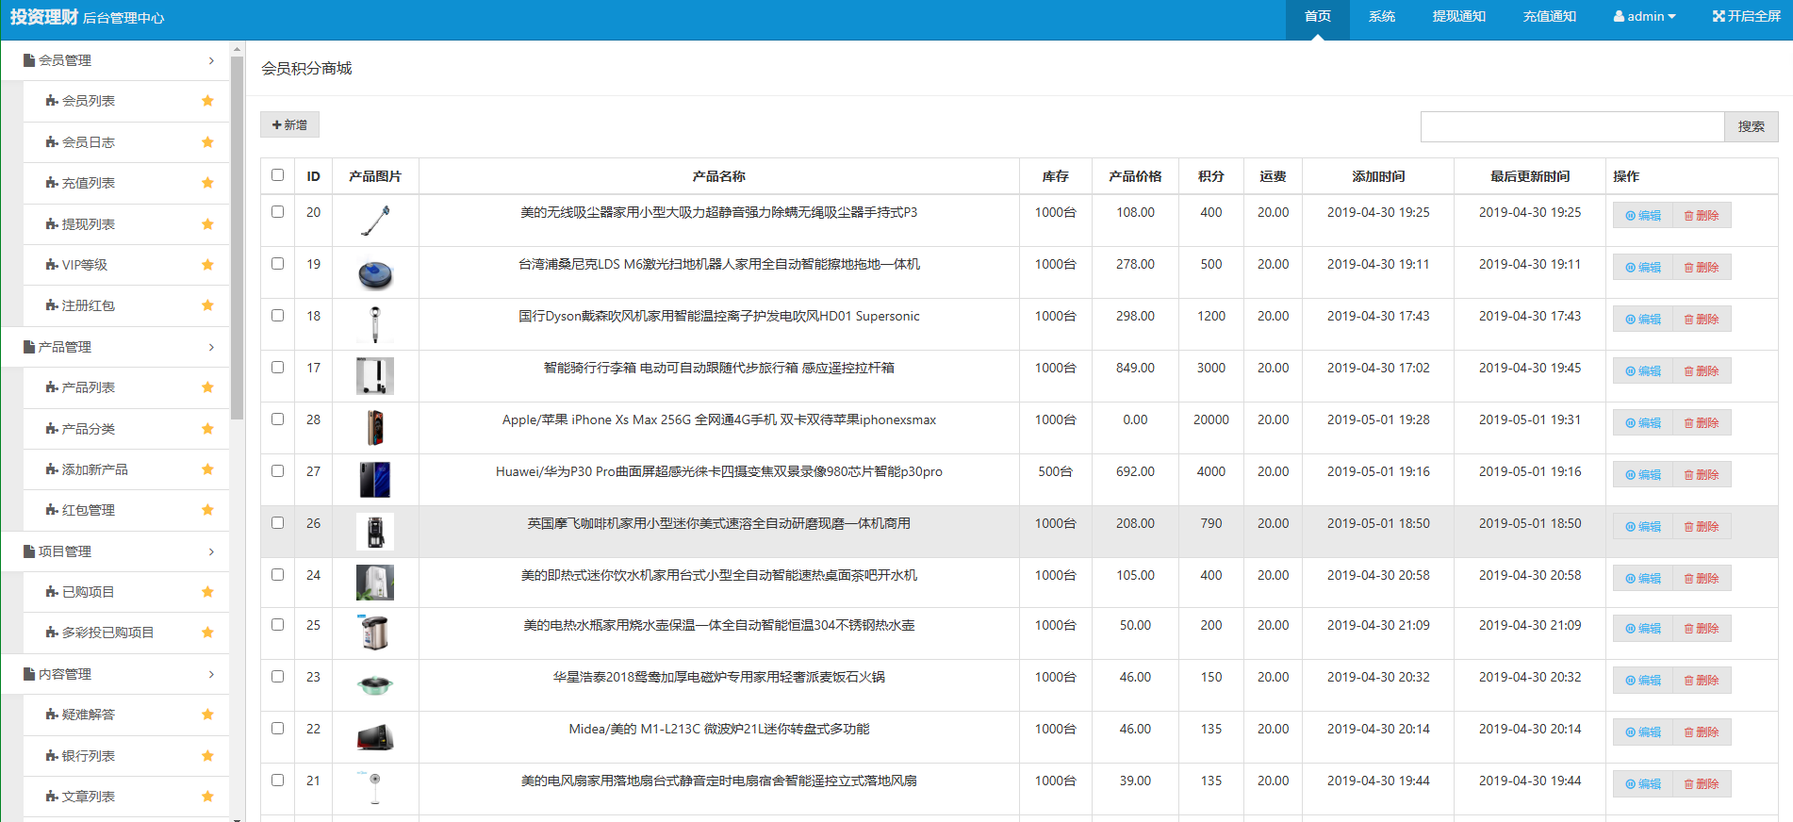Click the sidebar vertical scrollbar
Viewport: 1793px width, 822px height.
click(x=238, y=236)
